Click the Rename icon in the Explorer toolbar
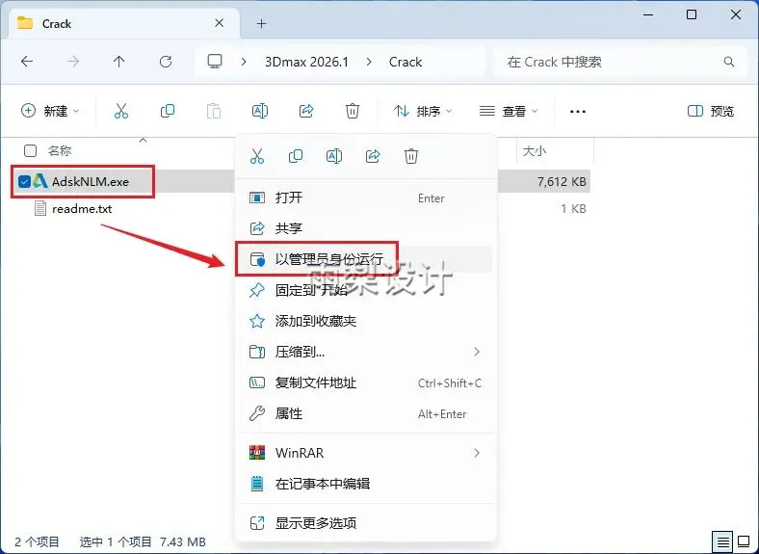The image size is (759, 554). pyautogui.click(x=260, y=111)
